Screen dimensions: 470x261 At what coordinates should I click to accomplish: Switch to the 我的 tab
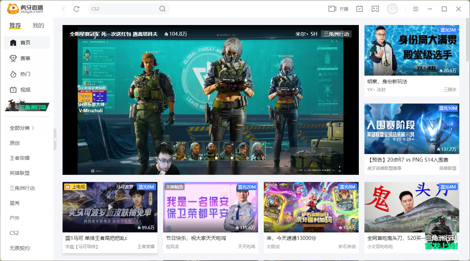pos(38,26)
